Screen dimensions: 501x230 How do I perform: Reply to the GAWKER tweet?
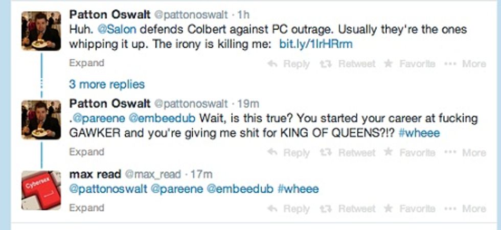(289, 153)
